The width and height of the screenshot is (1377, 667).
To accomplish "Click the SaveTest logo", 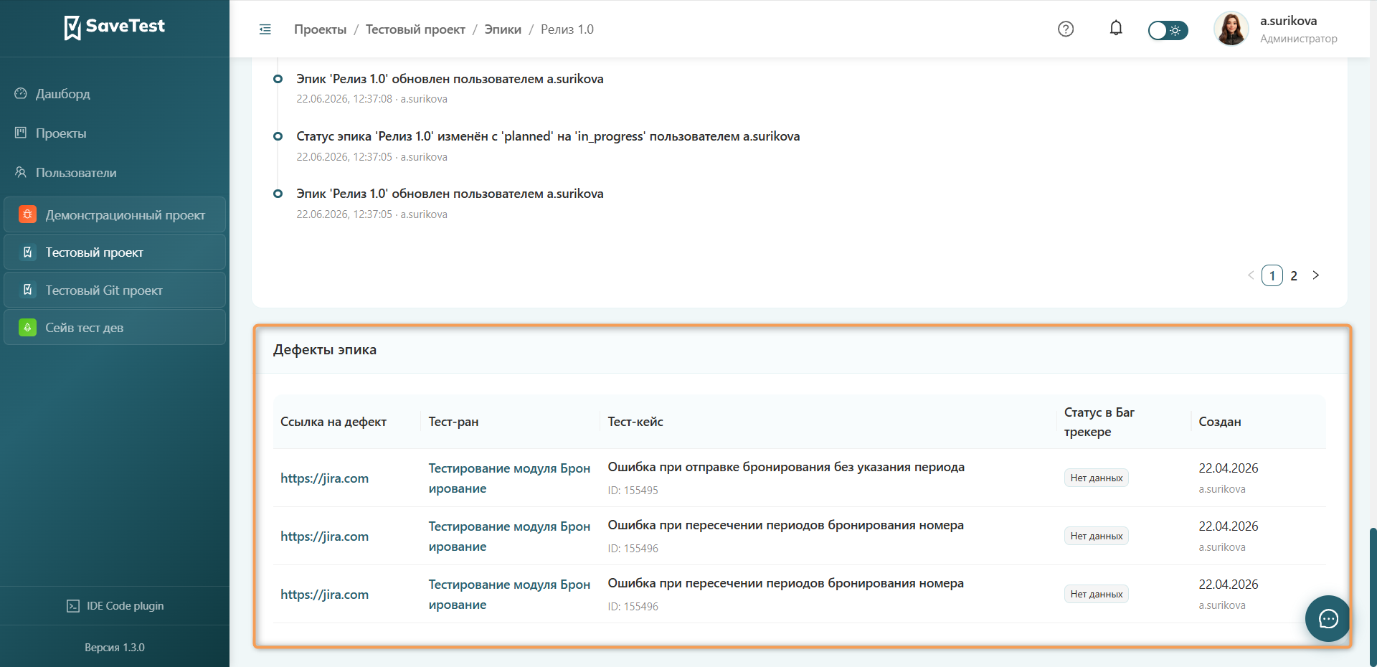I will (115, 27).
